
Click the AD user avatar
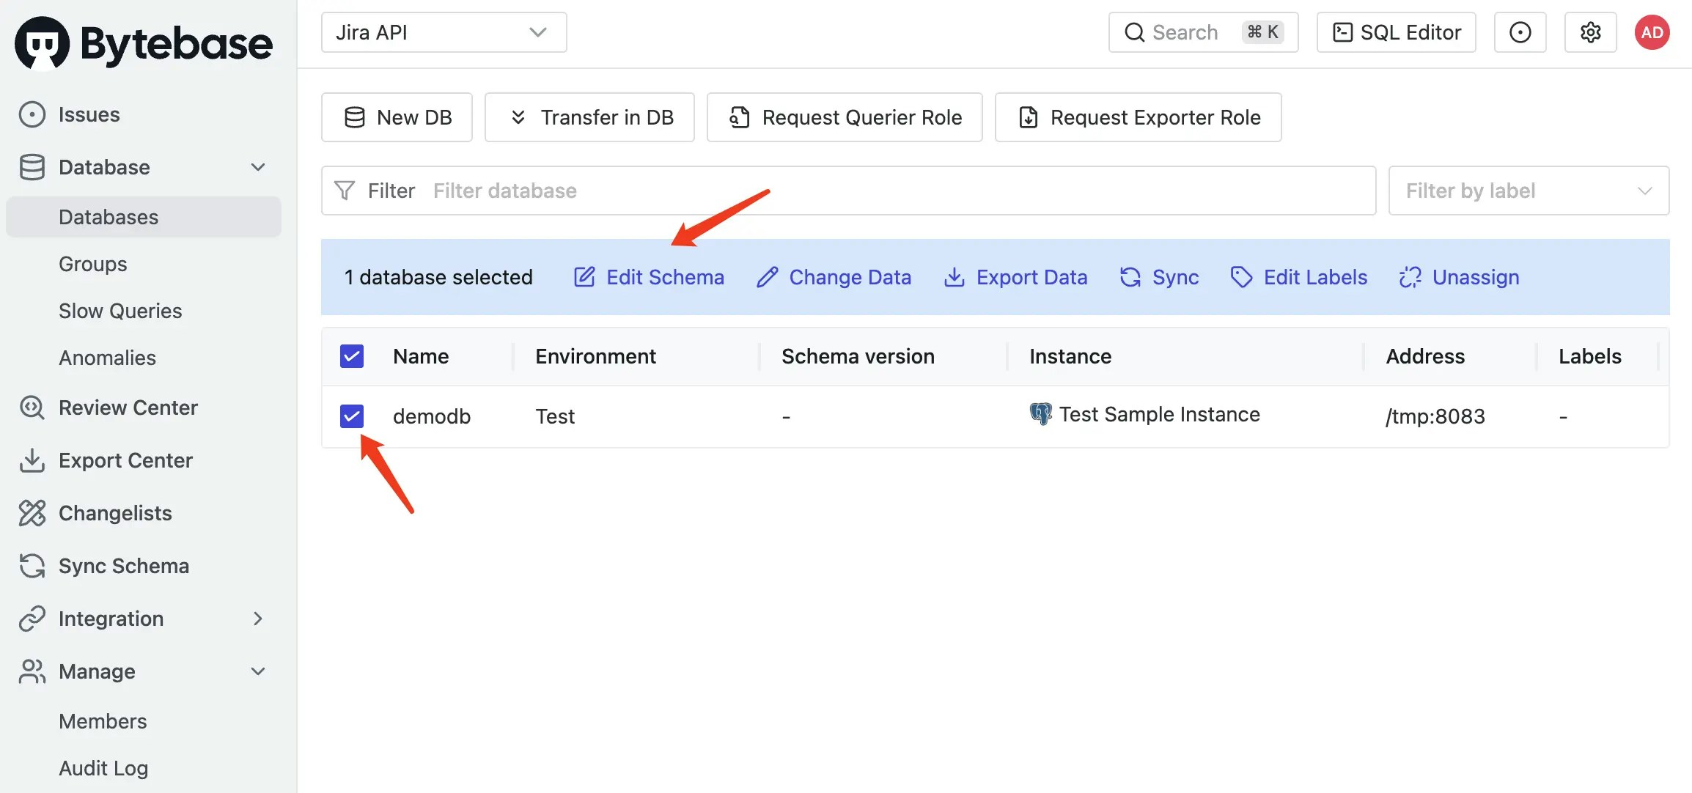[1652, 32]
